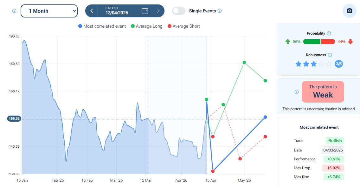The width and height of the screenshot is (360, 188).
Task: Click the camera screenshot icon
Action: 349,11
